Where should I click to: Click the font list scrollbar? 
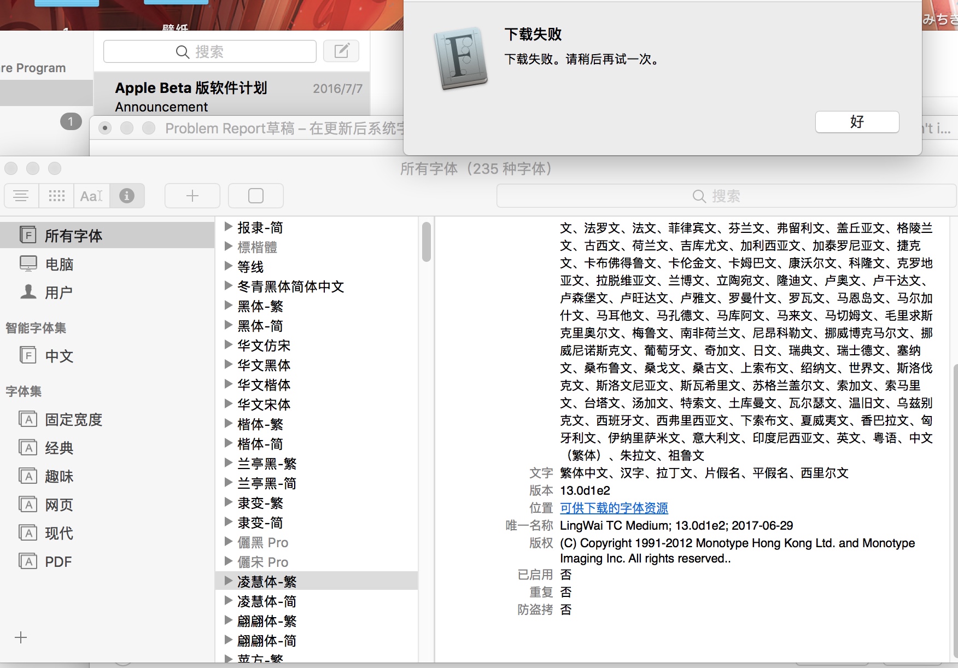tap(427, 242)
